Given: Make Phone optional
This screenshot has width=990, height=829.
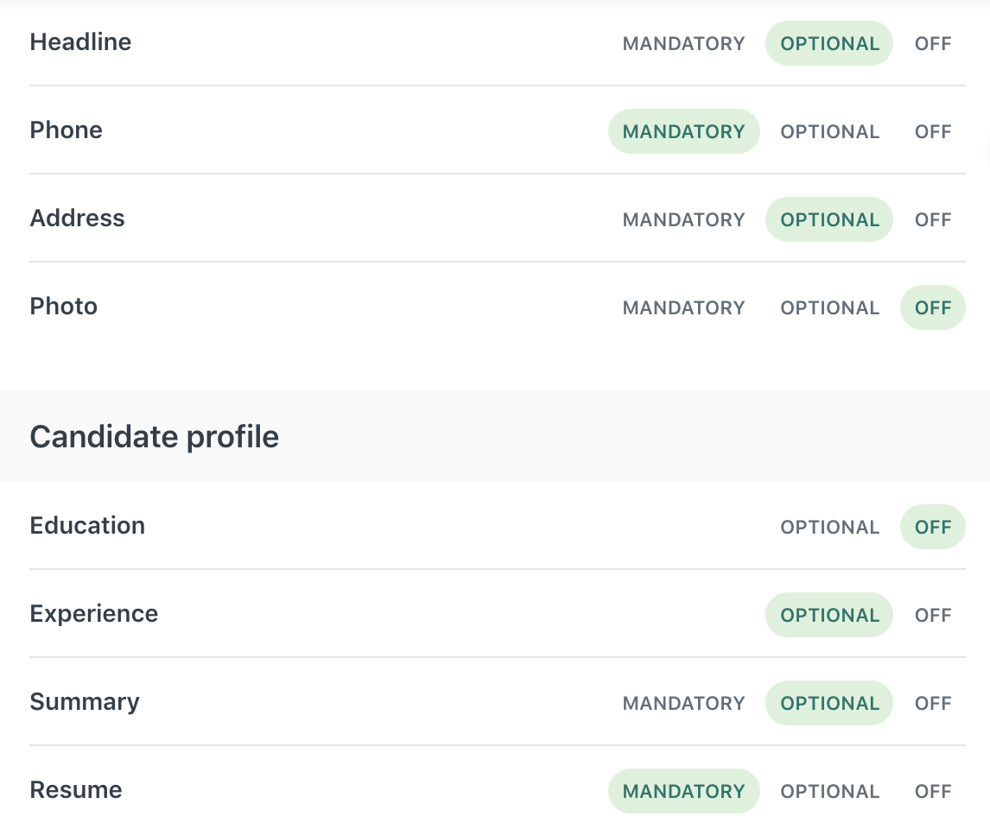Looking at the screenshot, I should click(x=829, y=131).
